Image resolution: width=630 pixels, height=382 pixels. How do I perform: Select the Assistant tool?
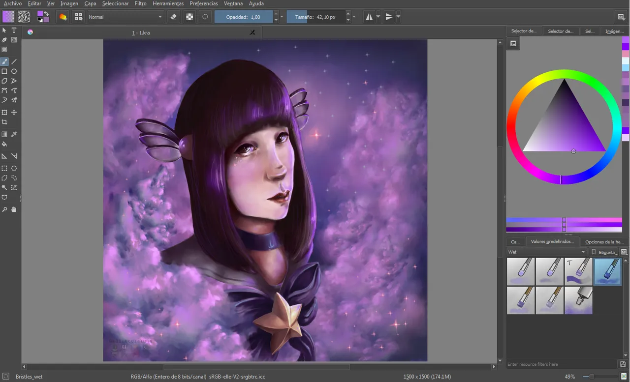(x=4, y=156)
